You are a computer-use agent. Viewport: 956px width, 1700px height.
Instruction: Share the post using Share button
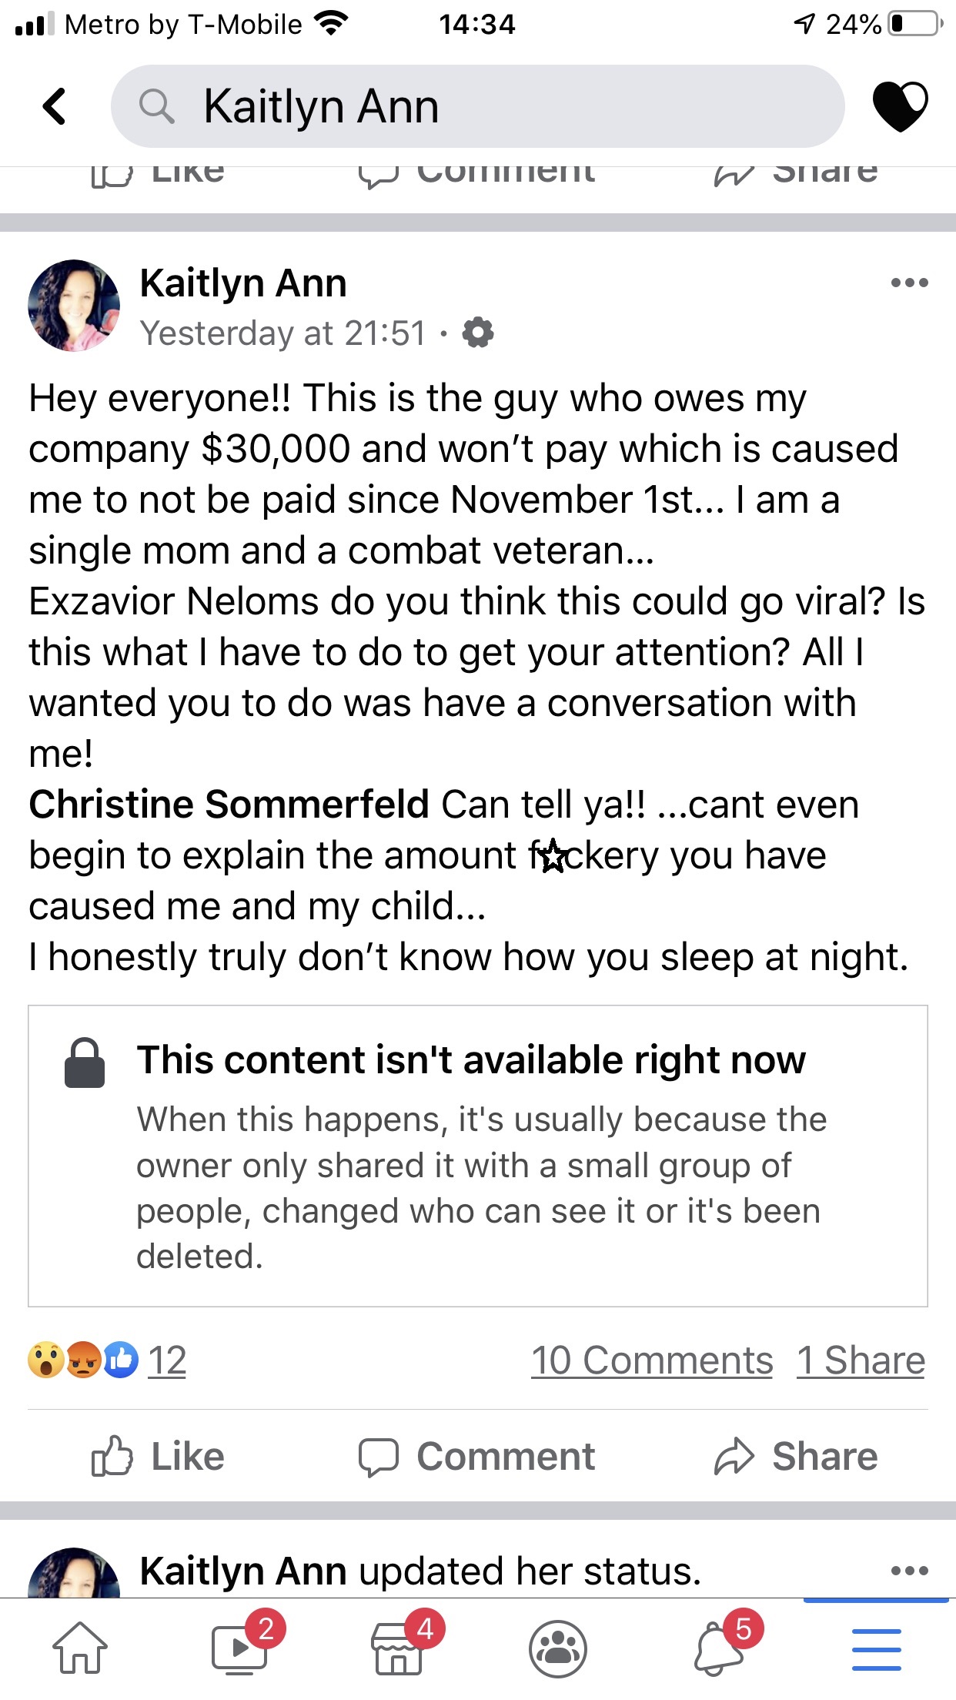point(796,1456)
